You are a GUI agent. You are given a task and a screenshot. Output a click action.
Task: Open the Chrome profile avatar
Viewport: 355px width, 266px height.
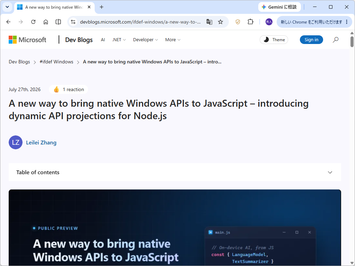pos(269,22)
